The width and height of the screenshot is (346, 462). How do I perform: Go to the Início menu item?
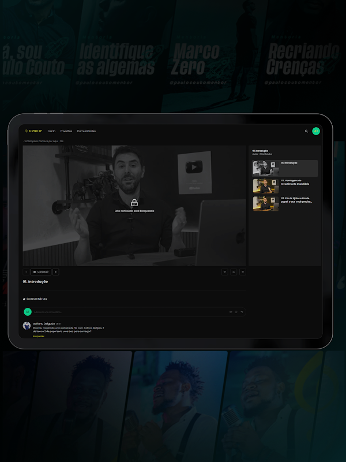tap(52, 131)
